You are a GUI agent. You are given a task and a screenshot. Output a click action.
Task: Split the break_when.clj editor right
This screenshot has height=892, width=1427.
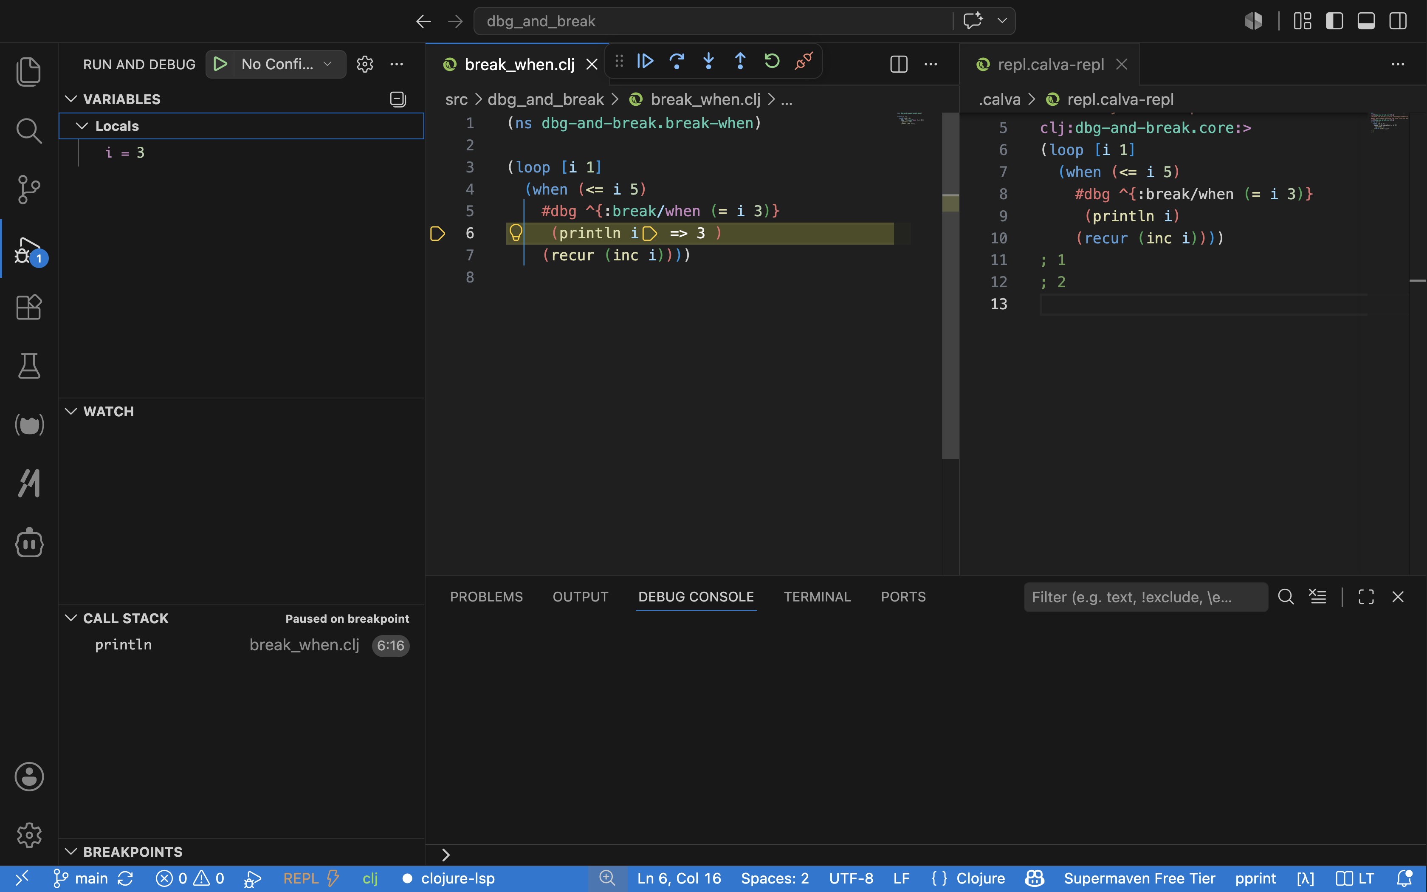899,64
